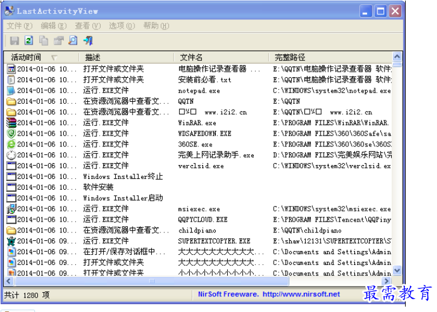Minimize the LastActivityView window
The width and height of the screenshot is (437, 312).
pos(365,11)
